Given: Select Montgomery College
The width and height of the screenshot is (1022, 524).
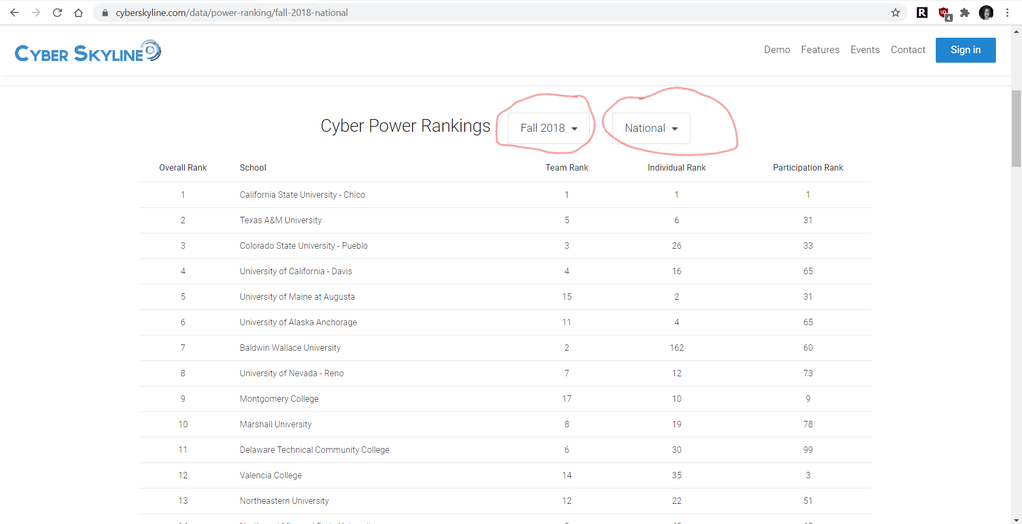Looking at the screenshot, I should coord(279,399).
